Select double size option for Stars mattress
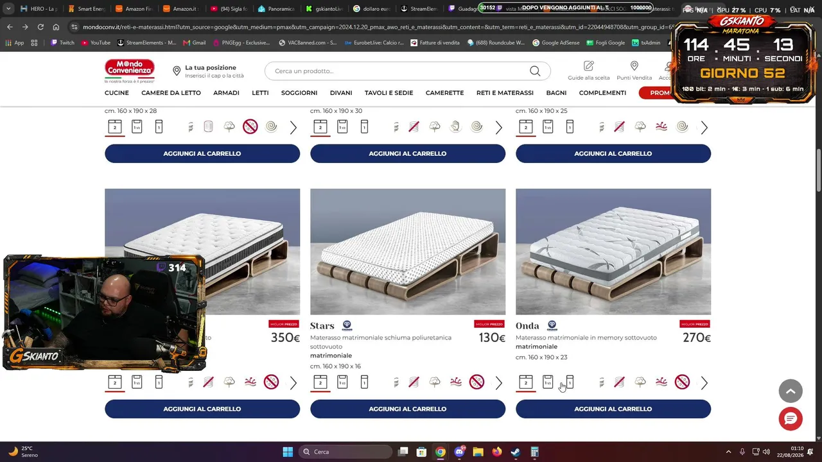 pyautogui.click(x=320, y=382)
